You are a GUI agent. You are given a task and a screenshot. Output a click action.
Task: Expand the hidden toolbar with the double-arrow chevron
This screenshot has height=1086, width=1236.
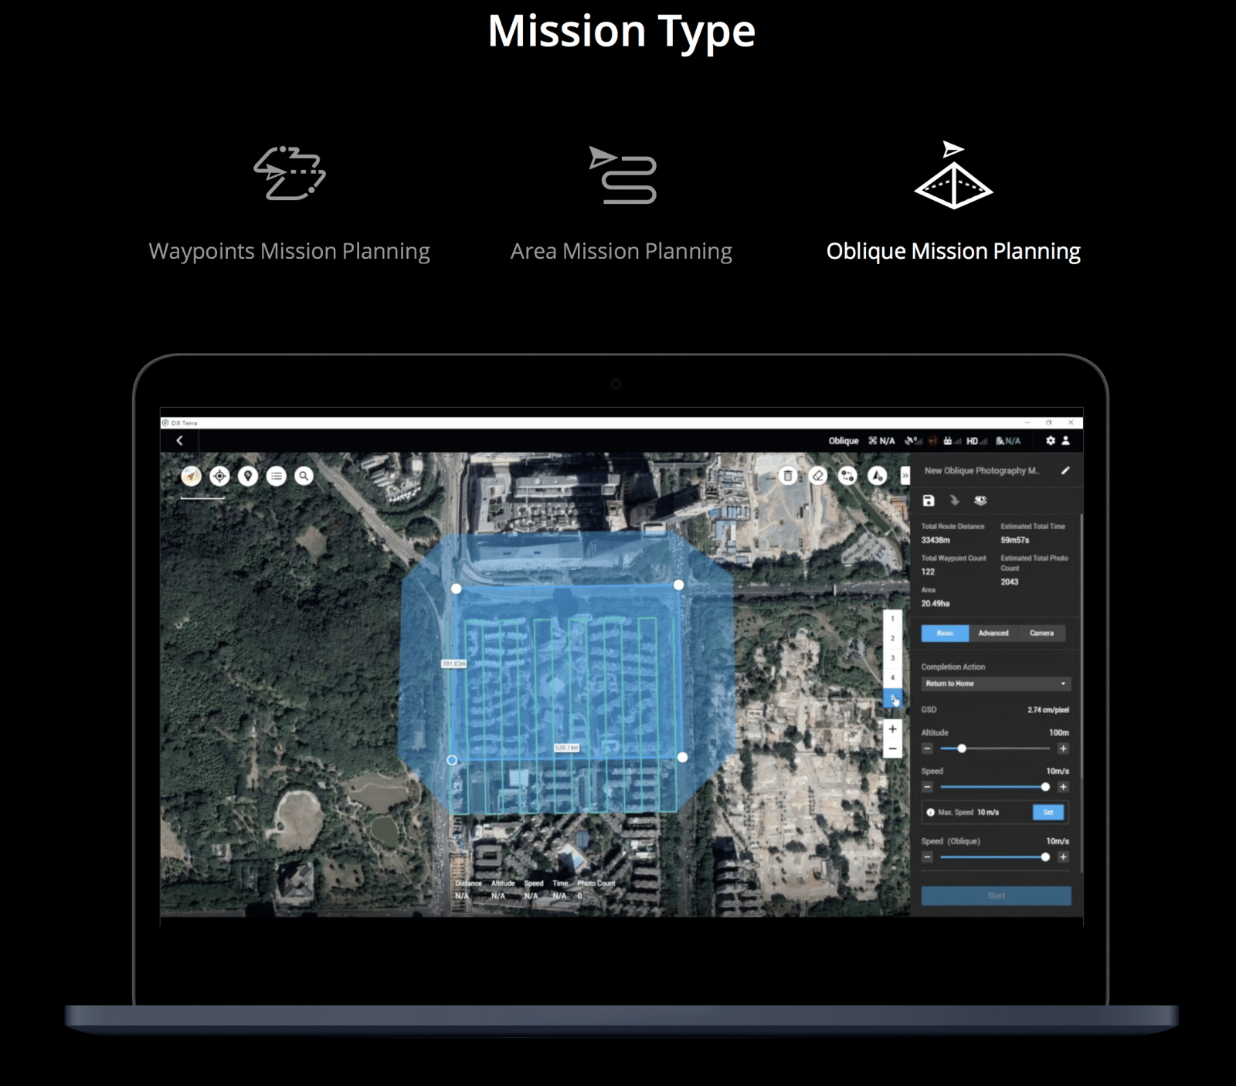point(904,477)
